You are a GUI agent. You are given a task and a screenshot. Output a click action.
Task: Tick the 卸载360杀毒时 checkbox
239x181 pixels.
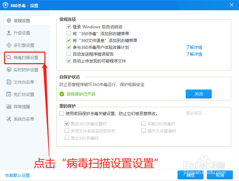[x=143, y=124]
